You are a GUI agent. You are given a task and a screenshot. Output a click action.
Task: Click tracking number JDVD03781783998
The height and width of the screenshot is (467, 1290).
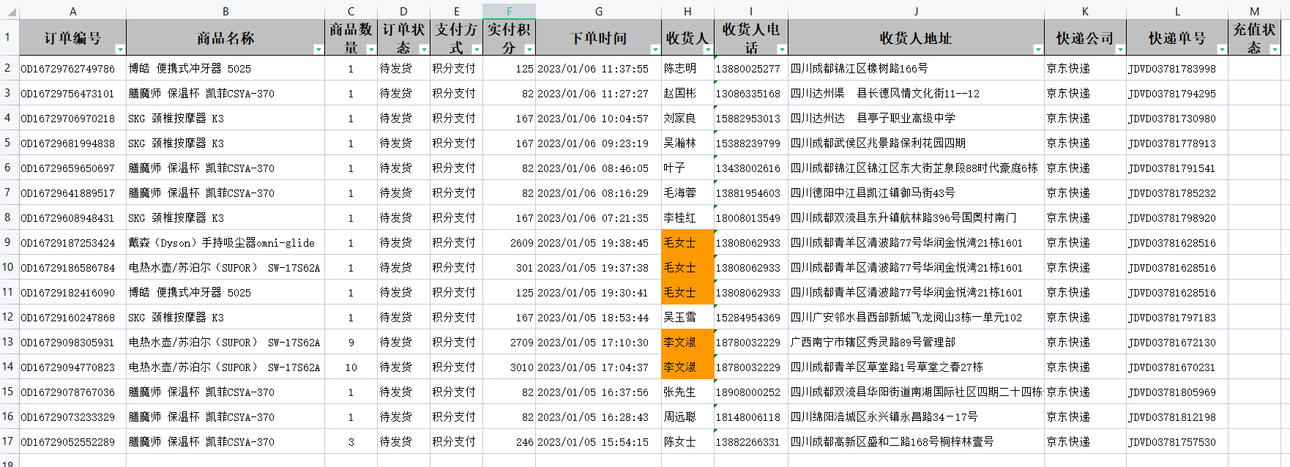1172,69
